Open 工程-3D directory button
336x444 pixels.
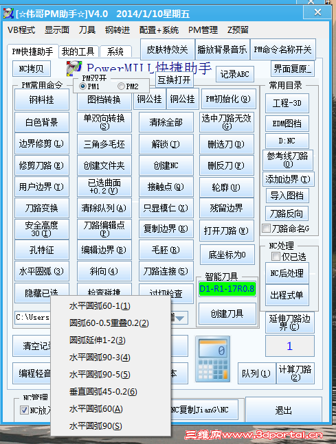click(x=287, y=103)
